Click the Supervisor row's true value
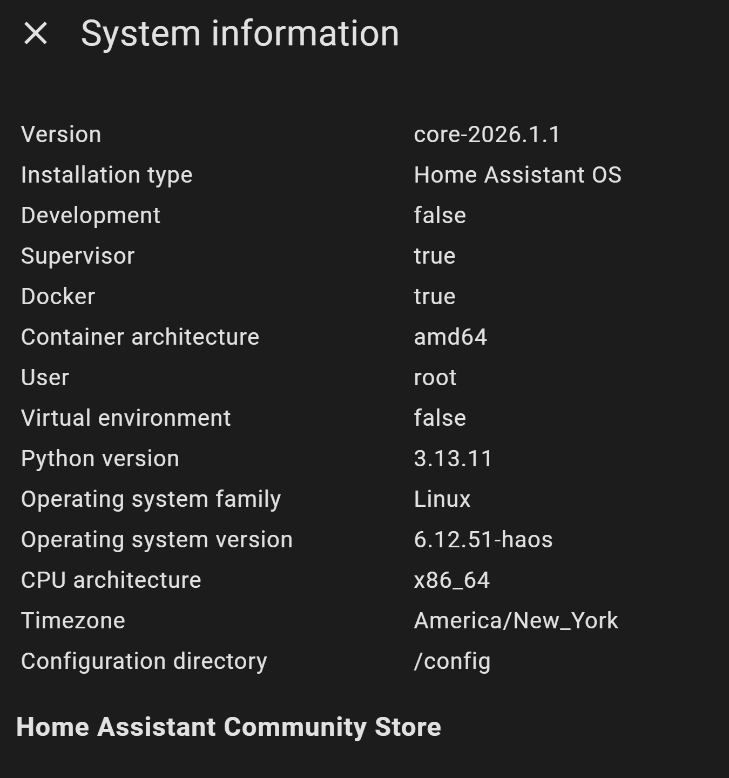The width and height of the screenshot is (729, 778). point(434,256)
